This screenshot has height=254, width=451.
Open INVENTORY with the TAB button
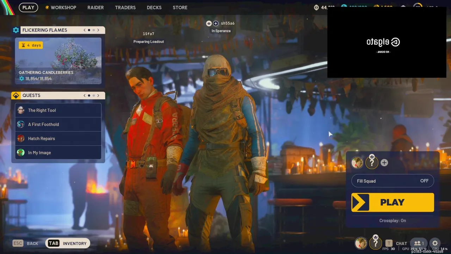click(68, 243)
